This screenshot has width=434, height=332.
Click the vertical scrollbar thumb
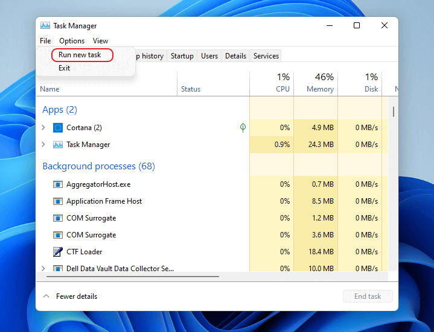coord(394,111)
